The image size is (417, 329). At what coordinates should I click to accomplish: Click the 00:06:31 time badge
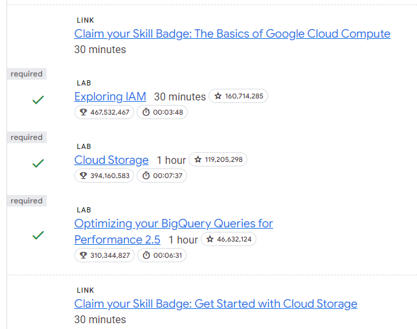click(162, 255)
